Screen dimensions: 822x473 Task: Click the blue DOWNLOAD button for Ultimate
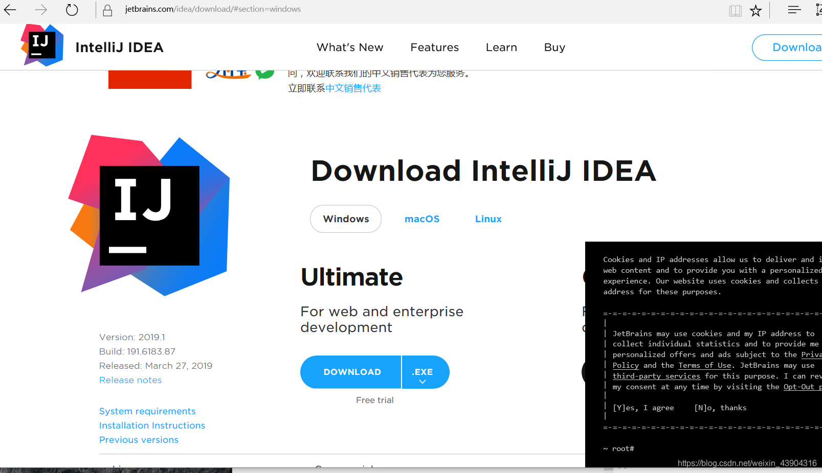(351, 372)
